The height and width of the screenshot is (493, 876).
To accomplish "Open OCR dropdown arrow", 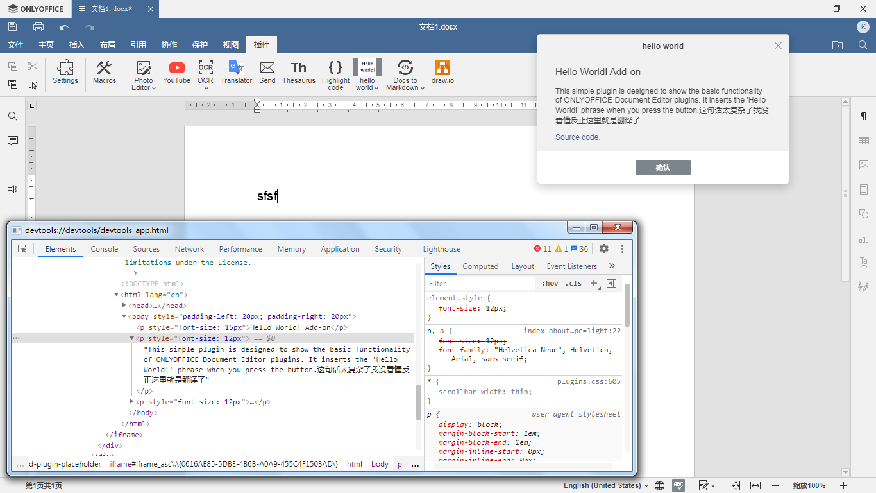I will (x=206, y=89).
